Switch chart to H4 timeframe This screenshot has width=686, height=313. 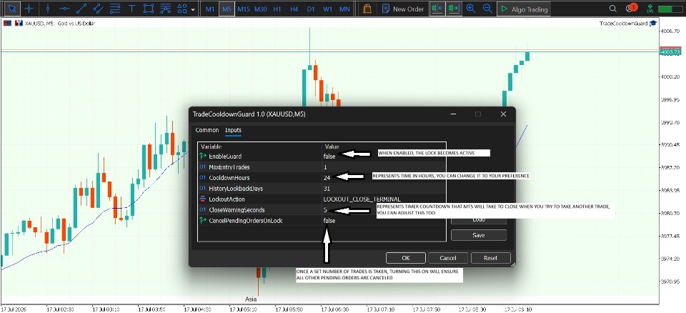click(x=294, y=9)
